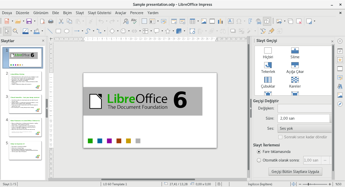Click the Save document icon

tap(29, 21)
